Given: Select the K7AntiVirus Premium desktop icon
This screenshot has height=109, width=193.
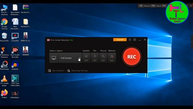Looking at the screenshot, I should (x=4, y=52).
